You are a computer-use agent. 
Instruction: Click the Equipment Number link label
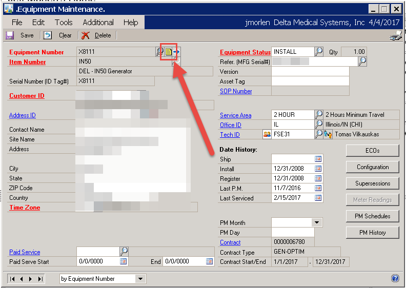(x=36, y=52)
